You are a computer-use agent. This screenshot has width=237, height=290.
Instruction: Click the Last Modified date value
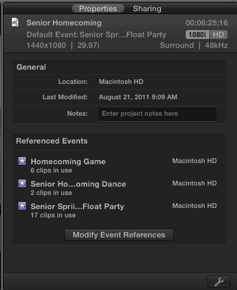pos(138,97)
